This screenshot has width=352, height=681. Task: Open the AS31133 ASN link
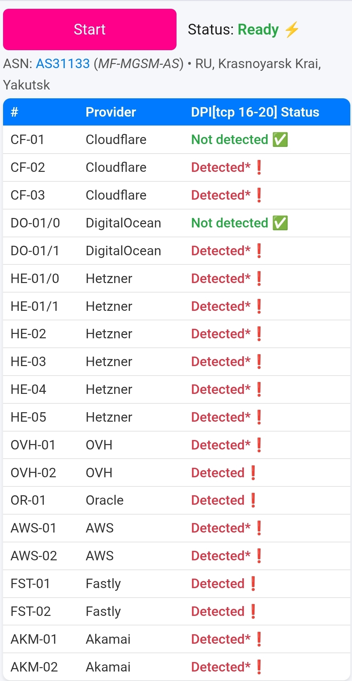point(63,64)
